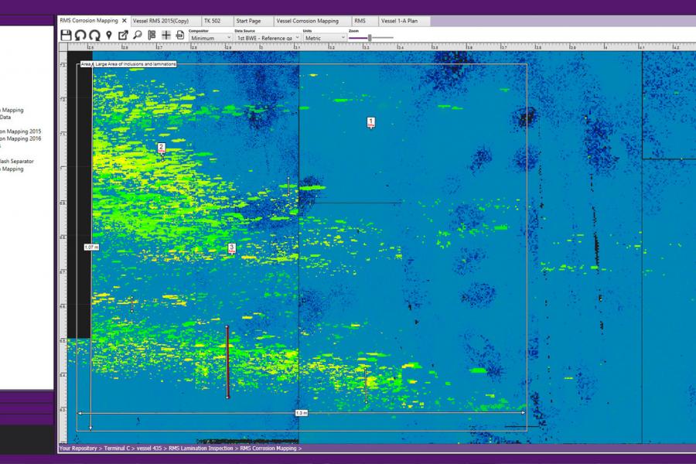Image resolution: width=696 pixels, height=464 pixels.
Task: Open the Units Metric dropdown
Action: (325, 38)
